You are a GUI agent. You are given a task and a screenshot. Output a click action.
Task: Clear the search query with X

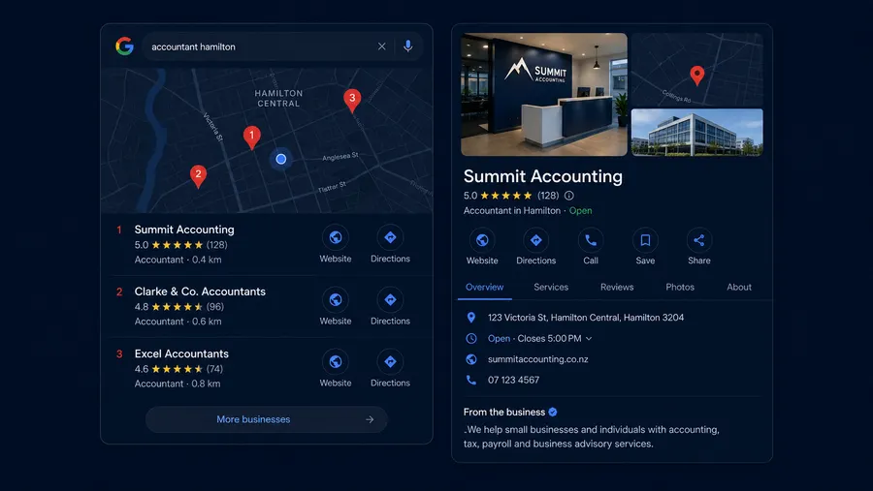[x=381, y=46]
